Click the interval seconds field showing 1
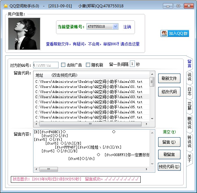Screen dimensions: 197x193 132,64
